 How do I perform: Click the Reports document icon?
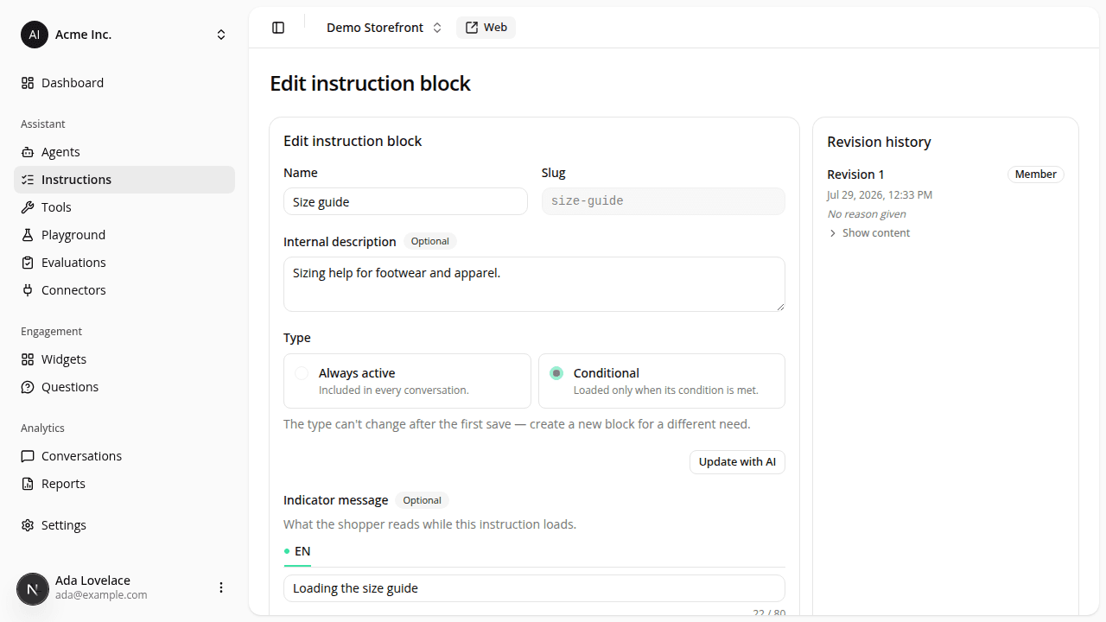28,484
